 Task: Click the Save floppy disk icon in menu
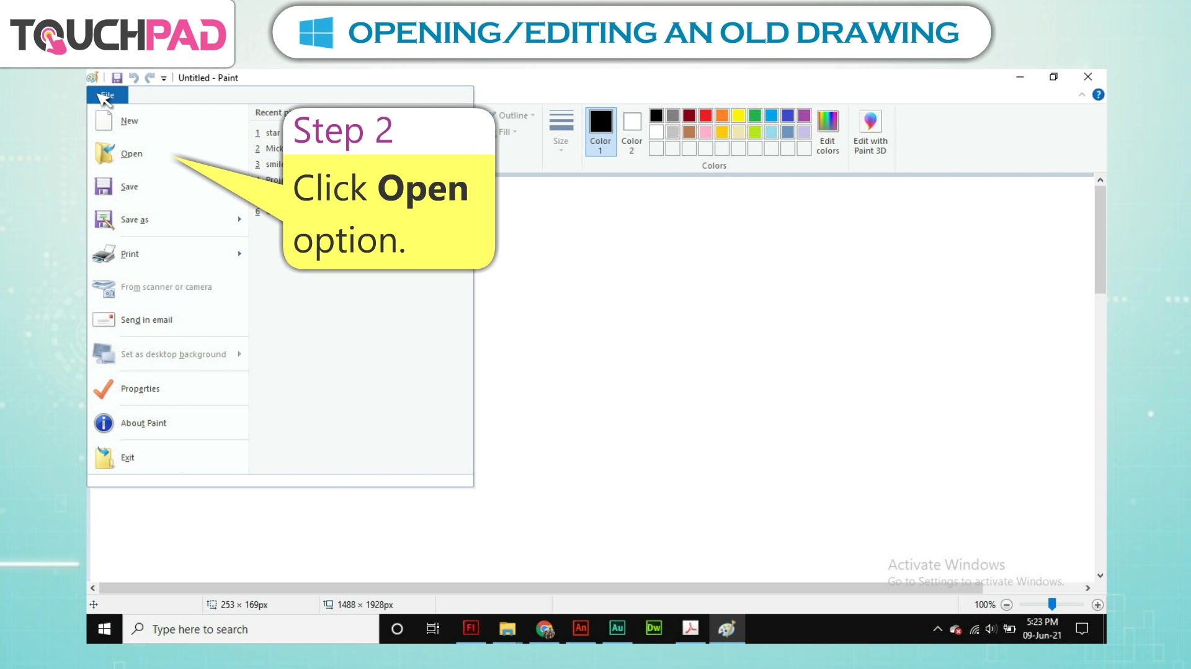coord(103,186)
